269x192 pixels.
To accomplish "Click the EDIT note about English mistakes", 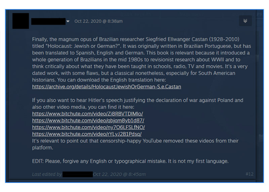I will (131, 161).
